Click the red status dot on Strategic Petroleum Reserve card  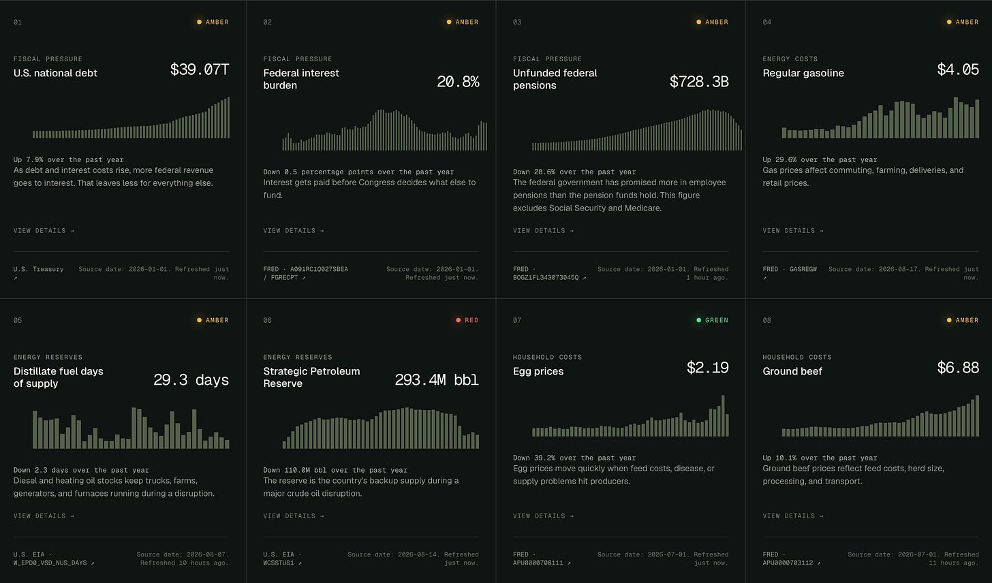(459, 320)
